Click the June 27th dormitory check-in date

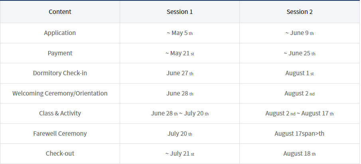tap(180, 73)
